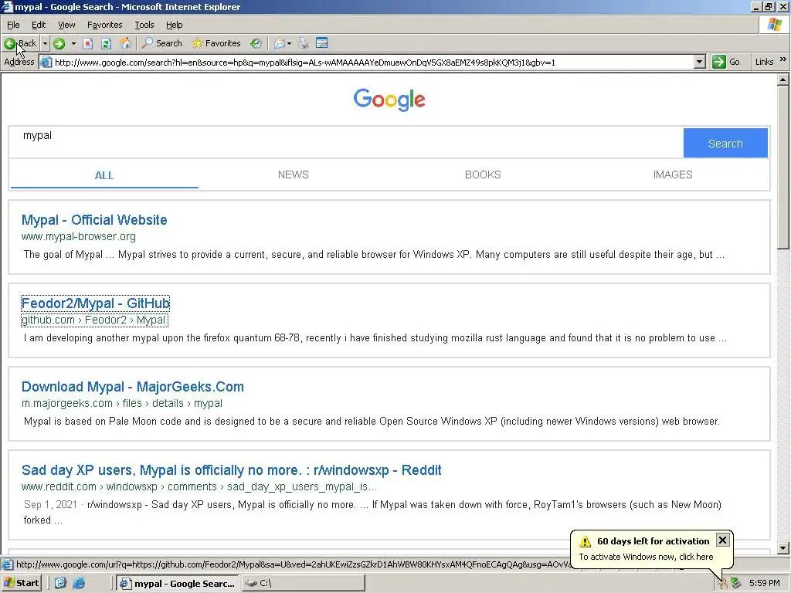Go back with the Back button
Screen dimensions: 791x593
pos(20,43)
